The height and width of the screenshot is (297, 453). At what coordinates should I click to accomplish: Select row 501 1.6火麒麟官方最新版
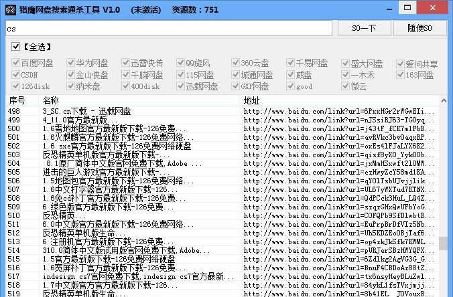(x=222, y=137)
